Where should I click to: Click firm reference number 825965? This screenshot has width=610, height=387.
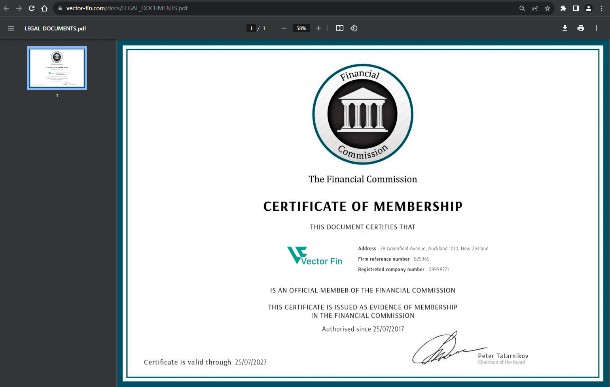[421, 259]
